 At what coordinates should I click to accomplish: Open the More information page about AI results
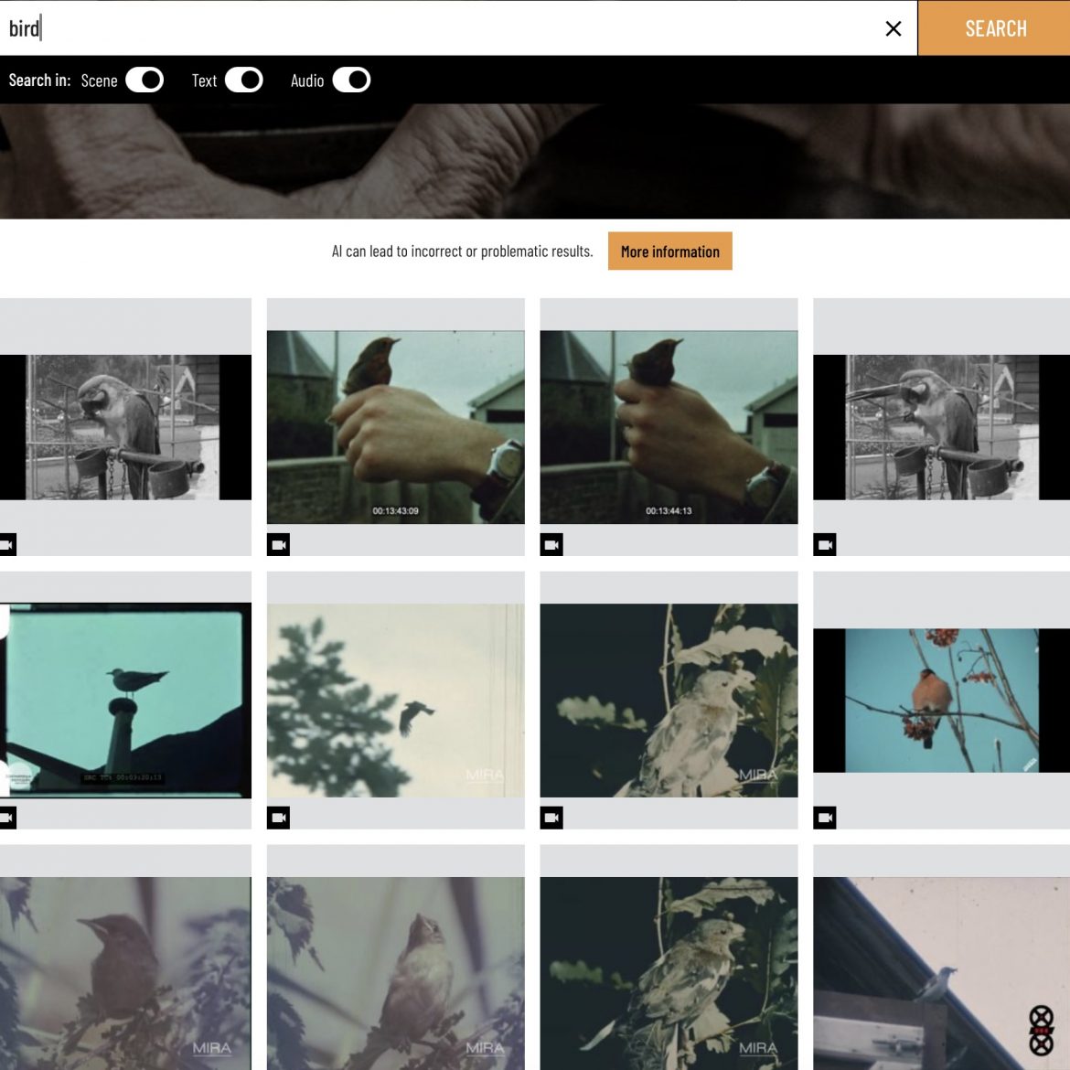pyautogui.click(x=669, y=251)
